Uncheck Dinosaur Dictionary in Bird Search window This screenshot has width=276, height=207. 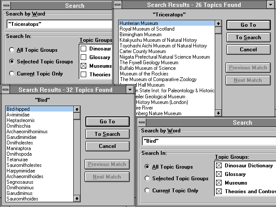(219, 166)
